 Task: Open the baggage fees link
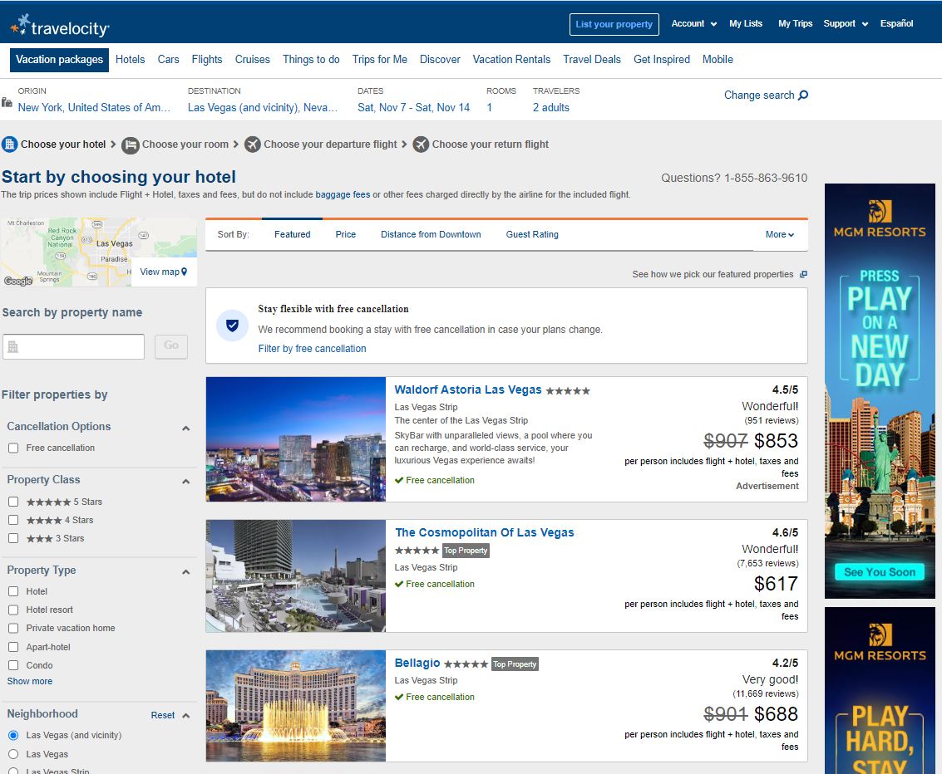pyautogui.click(x=343, y=194)
